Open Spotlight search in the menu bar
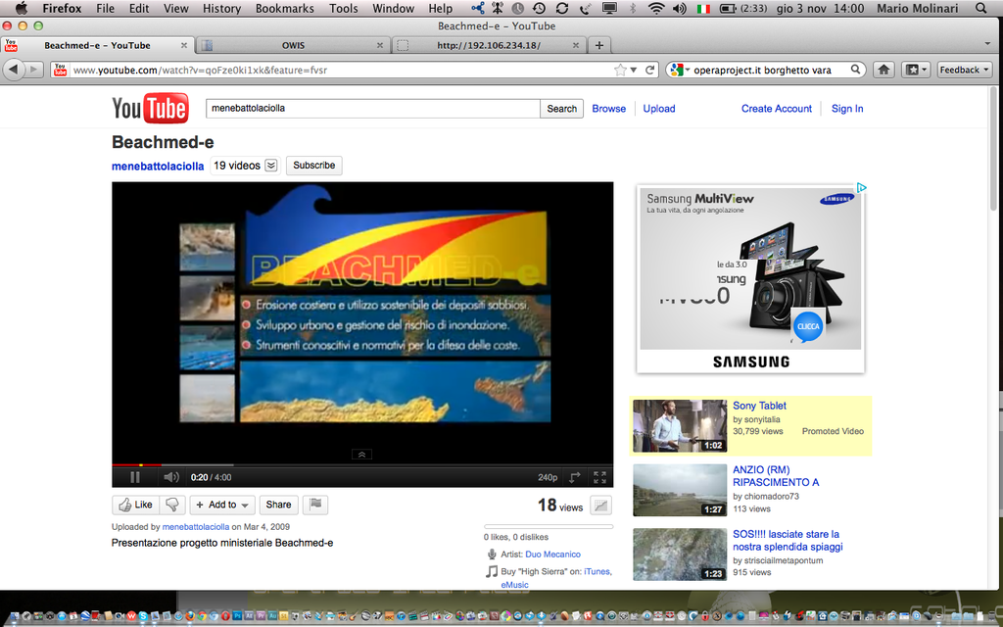Screen dimensions: 1003x627 tap(981, 9)
